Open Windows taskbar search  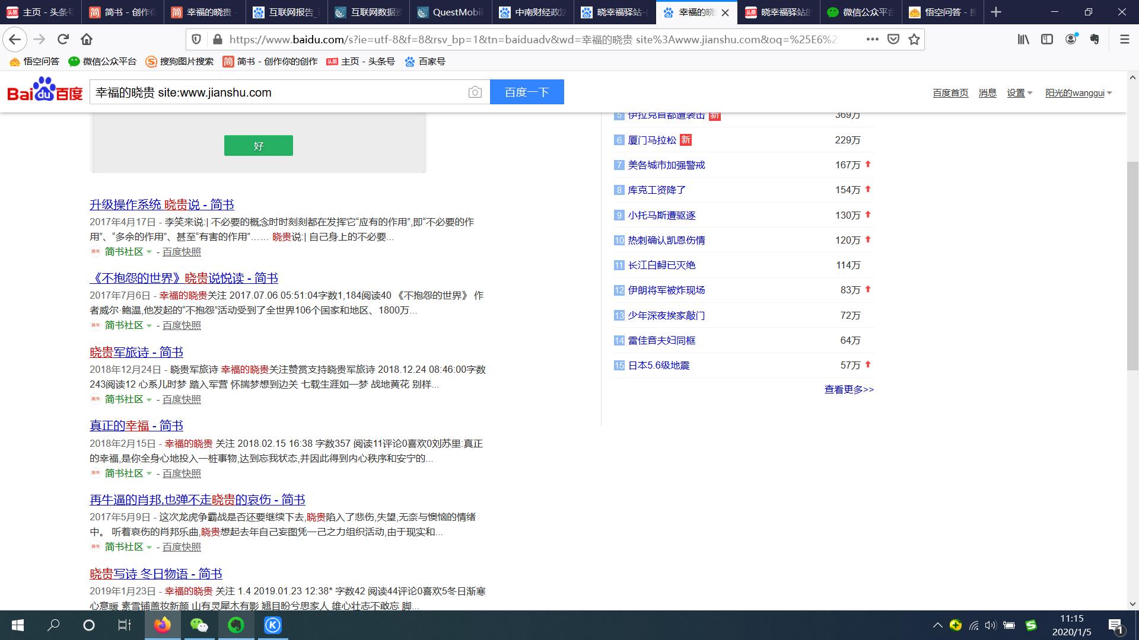53,625
